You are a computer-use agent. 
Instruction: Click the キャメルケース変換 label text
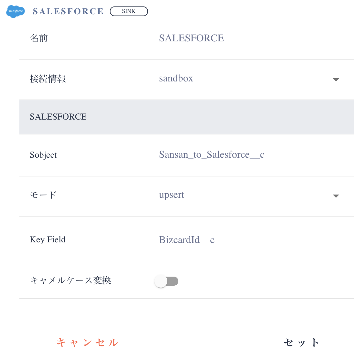[71, 280]
